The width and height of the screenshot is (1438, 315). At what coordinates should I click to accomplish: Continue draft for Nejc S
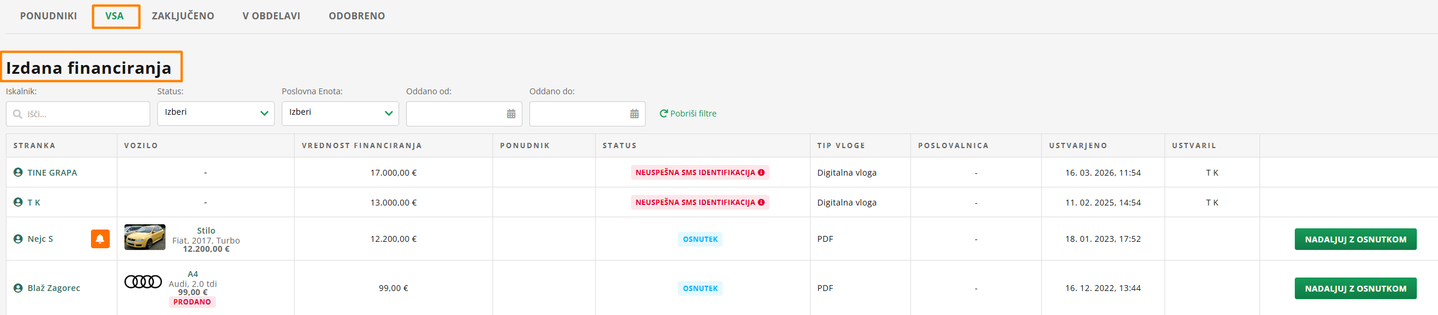(1355, 239)
